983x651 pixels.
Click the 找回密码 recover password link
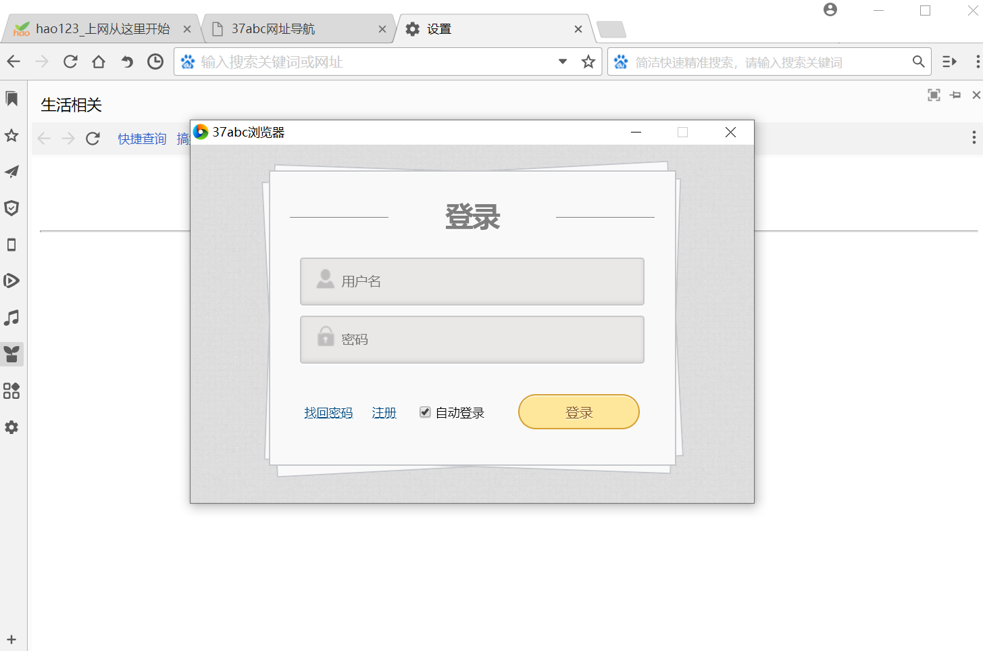pyautogui.click(x=328, y=412)
